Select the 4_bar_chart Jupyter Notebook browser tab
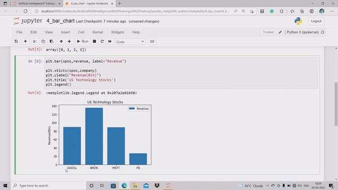338x190 pixels. 89,4
